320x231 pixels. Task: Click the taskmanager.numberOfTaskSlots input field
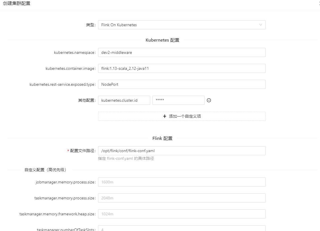pos(182,229)
